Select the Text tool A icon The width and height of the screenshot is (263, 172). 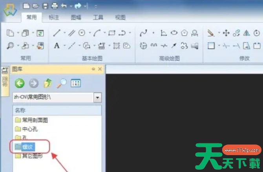57,46
